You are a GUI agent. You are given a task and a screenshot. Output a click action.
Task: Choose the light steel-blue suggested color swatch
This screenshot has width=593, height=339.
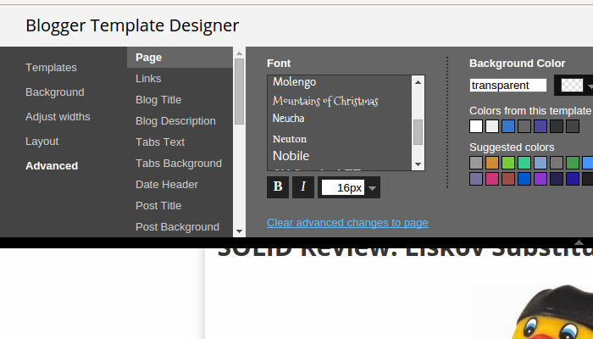click(540, 163)
